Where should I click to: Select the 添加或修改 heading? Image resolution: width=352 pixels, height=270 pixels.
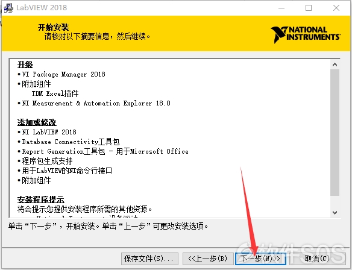pos(37,122)
